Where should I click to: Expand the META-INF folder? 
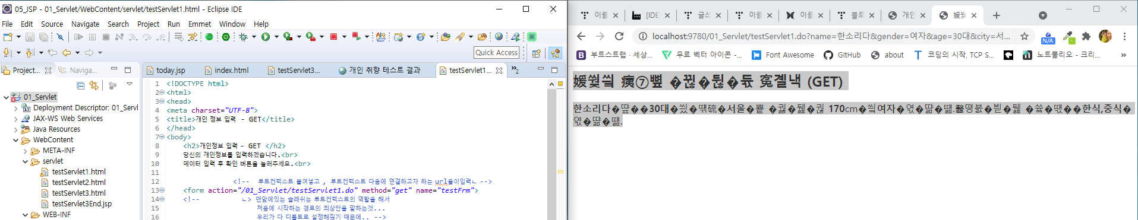point(25,151)
